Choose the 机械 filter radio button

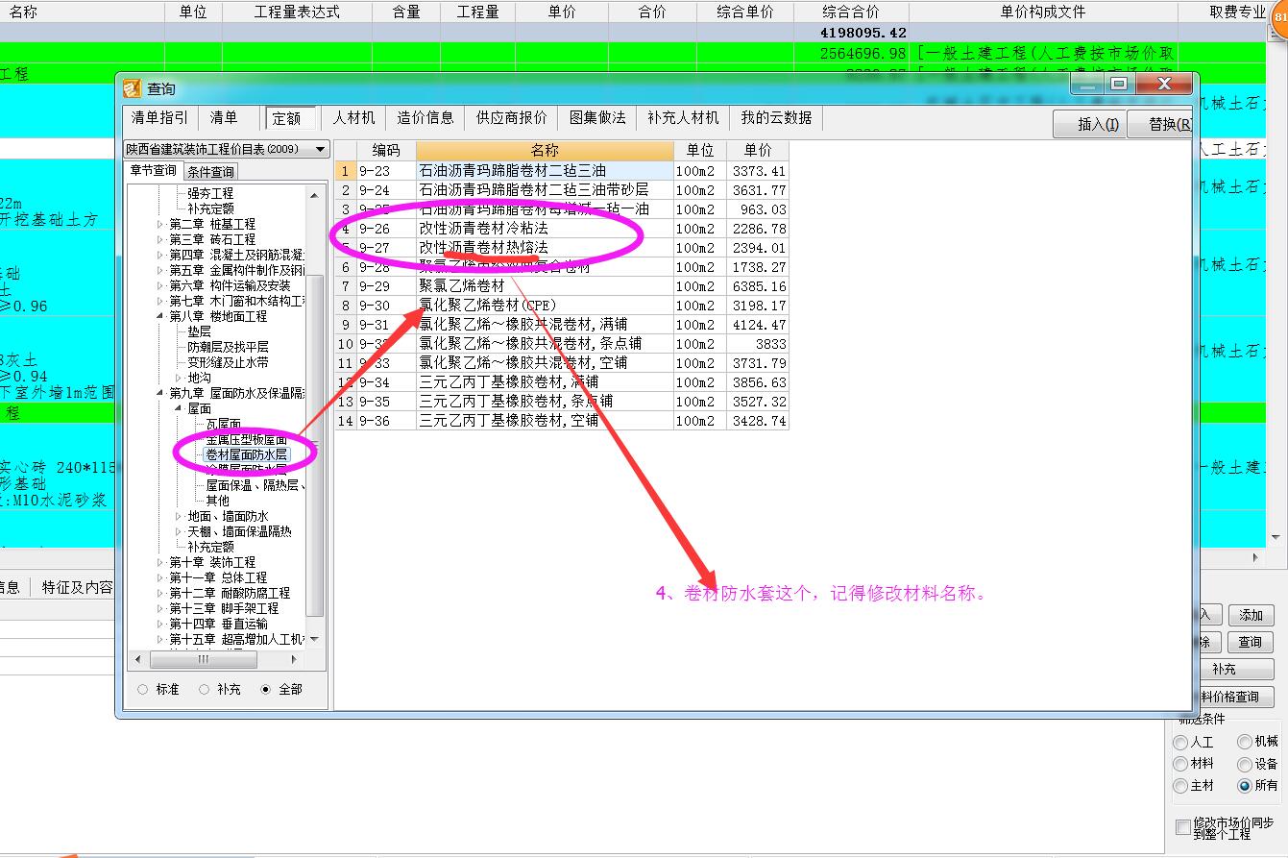pos(1245,742)
